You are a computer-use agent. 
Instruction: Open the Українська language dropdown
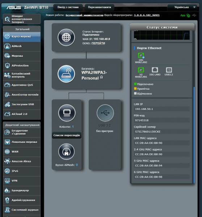[182, 7]
